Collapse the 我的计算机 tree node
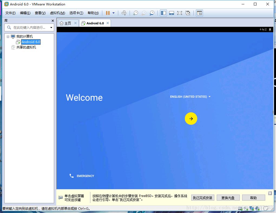This screenshot has width=276, height=213. pyautogui.click(x=8, y=37)
